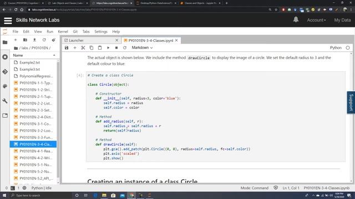
Task: Open PY0101EN-3-3-Fun notebook file
Action: coord(33,138)
